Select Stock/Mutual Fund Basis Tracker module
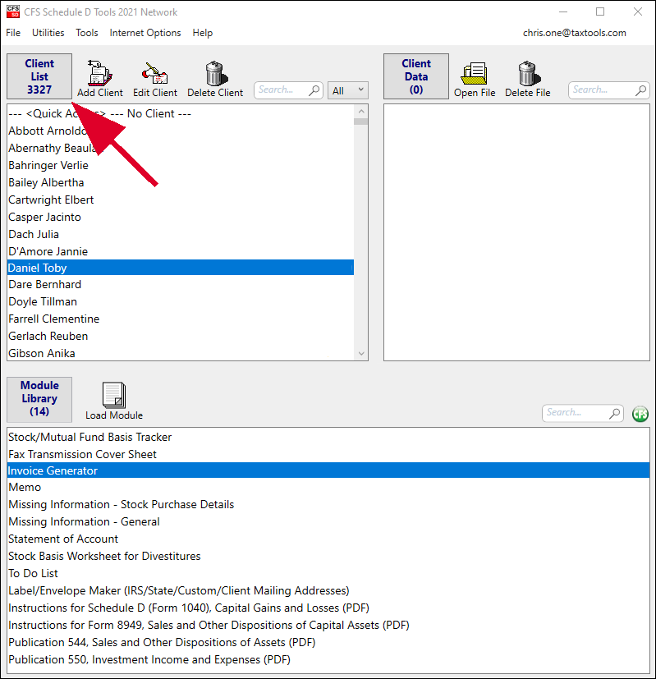Screen dimensions: 656x679 (x=328, y=438)
